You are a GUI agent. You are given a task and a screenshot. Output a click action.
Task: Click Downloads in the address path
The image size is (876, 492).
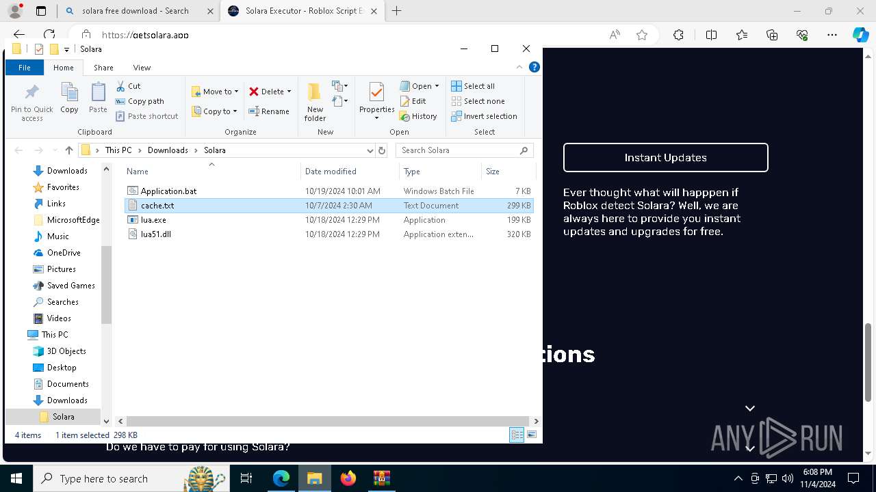pos(168,150)
